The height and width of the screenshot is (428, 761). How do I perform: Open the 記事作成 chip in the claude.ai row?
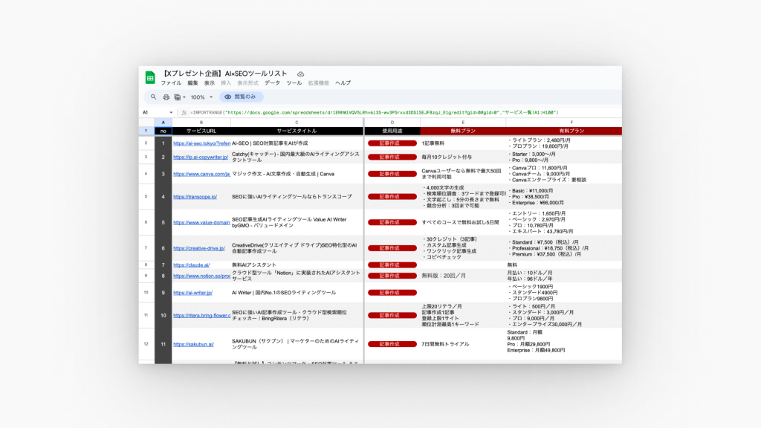[x=389, y=265]
